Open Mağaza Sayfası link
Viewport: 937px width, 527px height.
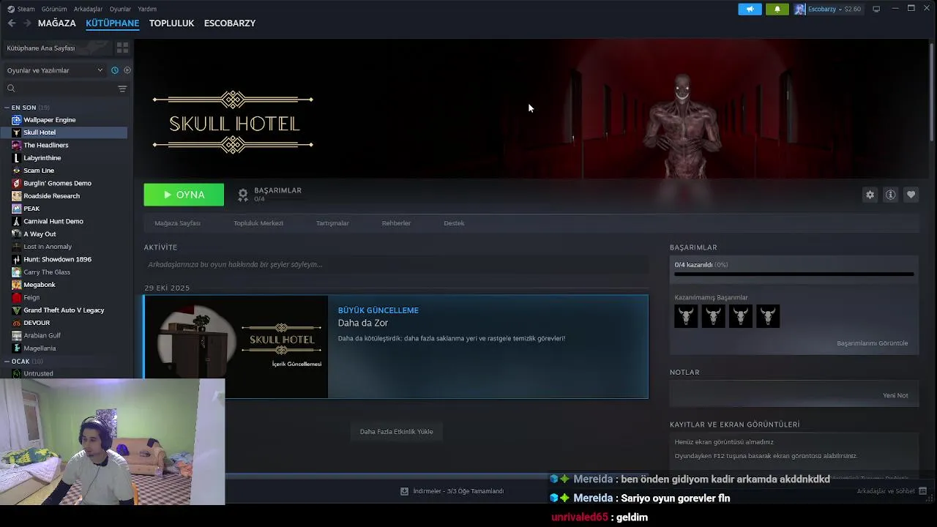coord(177,223)
